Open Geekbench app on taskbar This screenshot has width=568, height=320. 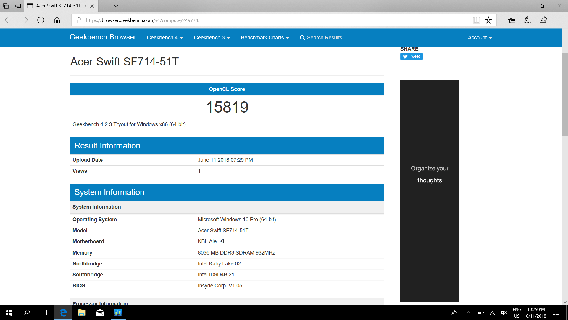click(118, 313)
